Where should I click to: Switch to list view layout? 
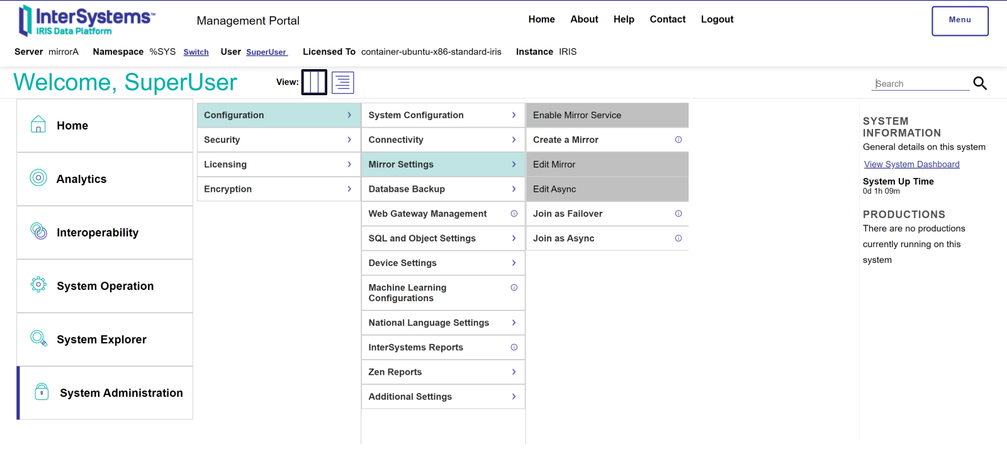(x=343, y=82)
